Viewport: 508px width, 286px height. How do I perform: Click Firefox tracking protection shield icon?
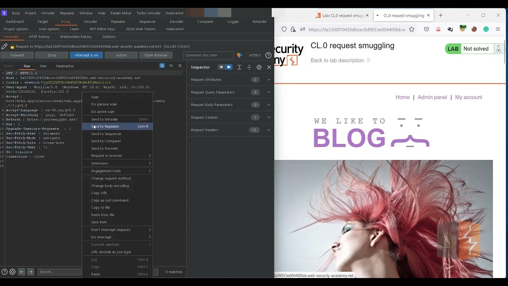coord(284,29)
